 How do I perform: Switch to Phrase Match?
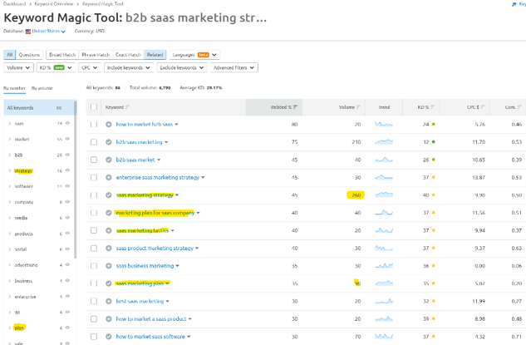pos(96,55)
